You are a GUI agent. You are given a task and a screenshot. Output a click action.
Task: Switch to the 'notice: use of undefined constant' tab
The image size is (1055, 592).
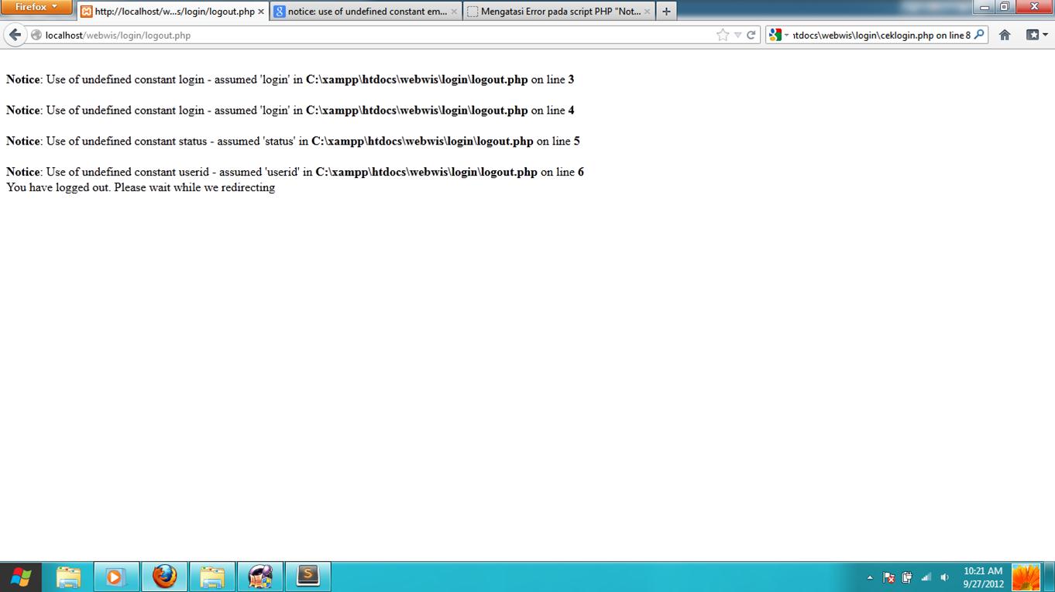tap(366, 12)
